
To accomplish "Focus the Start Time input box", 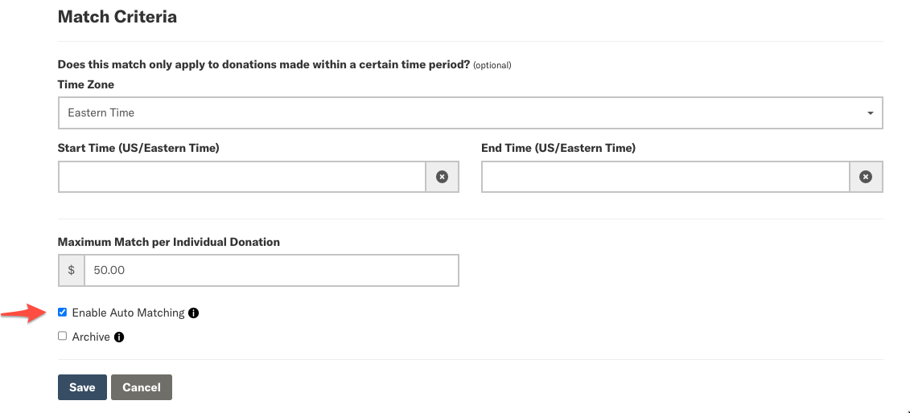I will pyautogui.click(x=242, y=177).
